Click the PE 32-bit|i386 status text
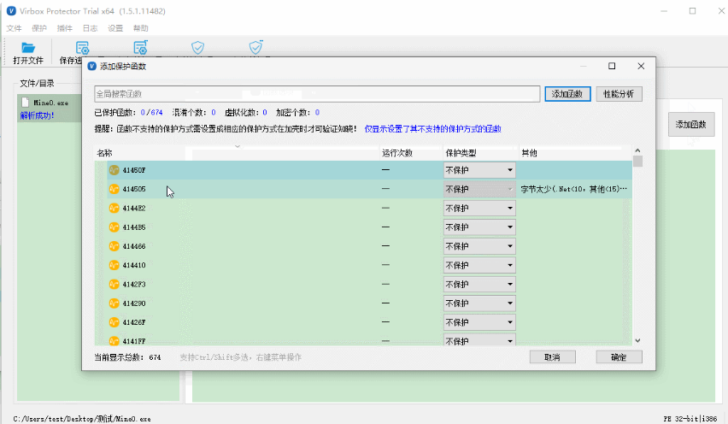 pyautogui.click(x=690, y=418)
